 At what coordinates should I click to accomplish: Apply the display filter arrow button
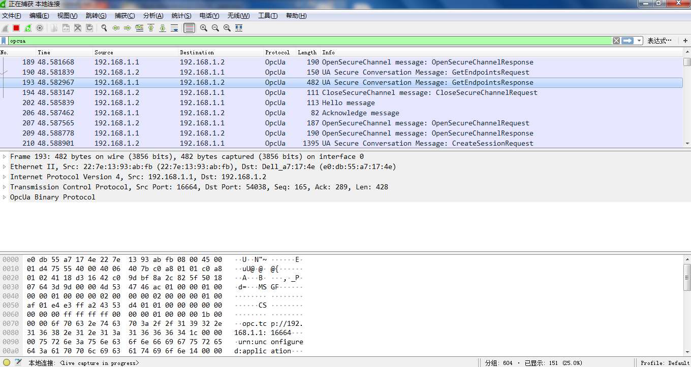(x=628, y=41)
